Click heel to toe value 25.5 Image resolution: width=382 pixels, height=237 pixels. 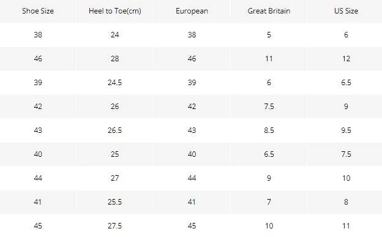coord(114,202)
